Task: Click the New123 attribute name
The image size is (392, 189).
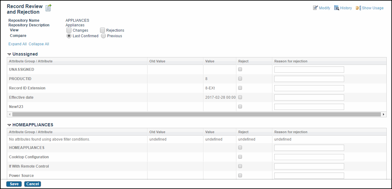Action: (16, 107)
